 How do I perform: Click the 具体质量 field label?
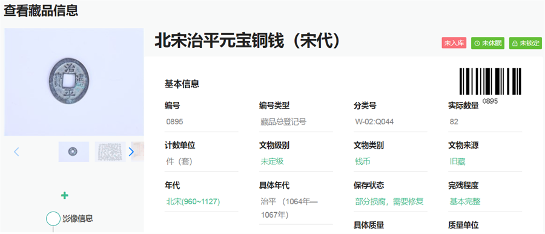click(369, 226)
